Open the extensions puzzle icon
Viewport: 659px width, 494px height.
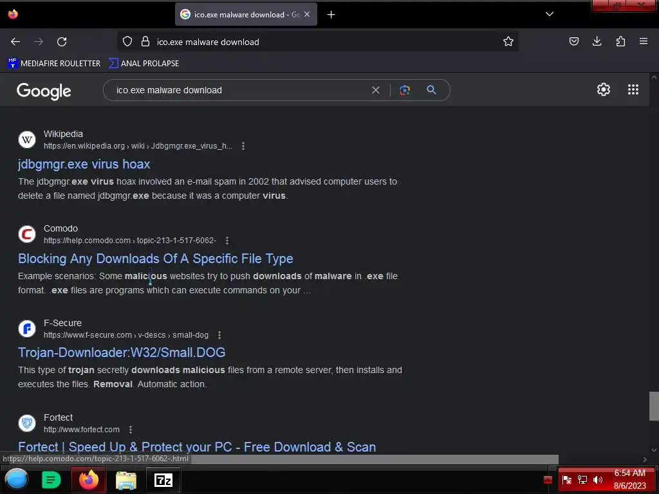[x=620, y=41]
